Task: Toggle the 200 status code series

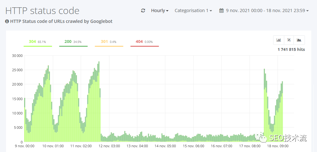Action: coord(73,42)
